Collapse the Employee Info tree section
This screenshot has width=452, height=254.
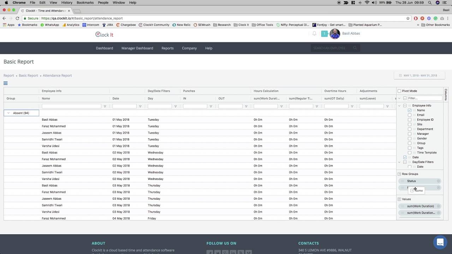(x=404, y=105)
